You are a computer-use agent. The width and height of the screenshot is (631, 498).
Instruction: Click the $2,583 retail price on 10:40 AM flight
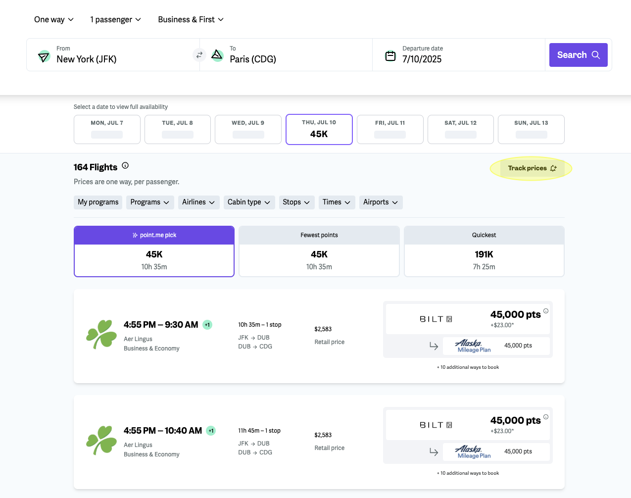(x=323, y=435)
